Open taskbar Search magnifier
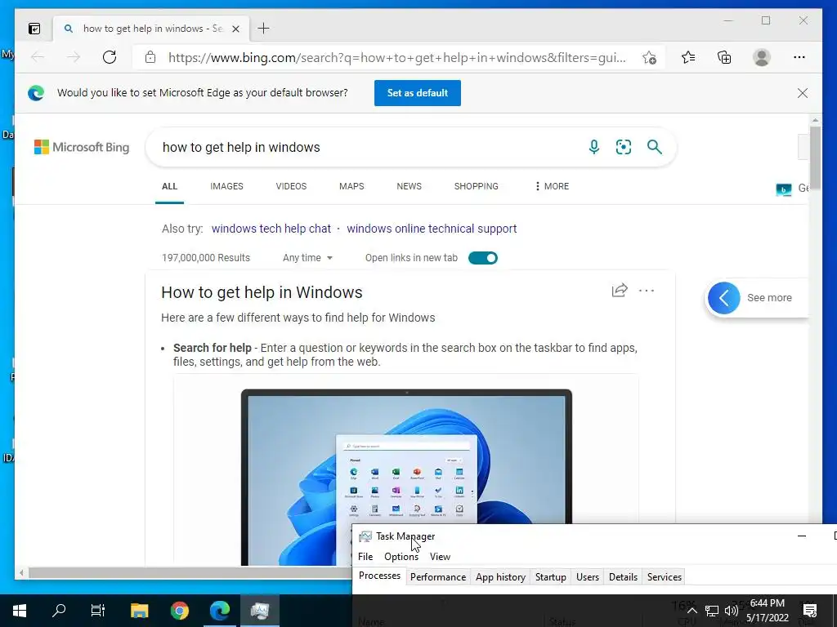The height and width of the screenshot is (627, 837). [59, 611]
